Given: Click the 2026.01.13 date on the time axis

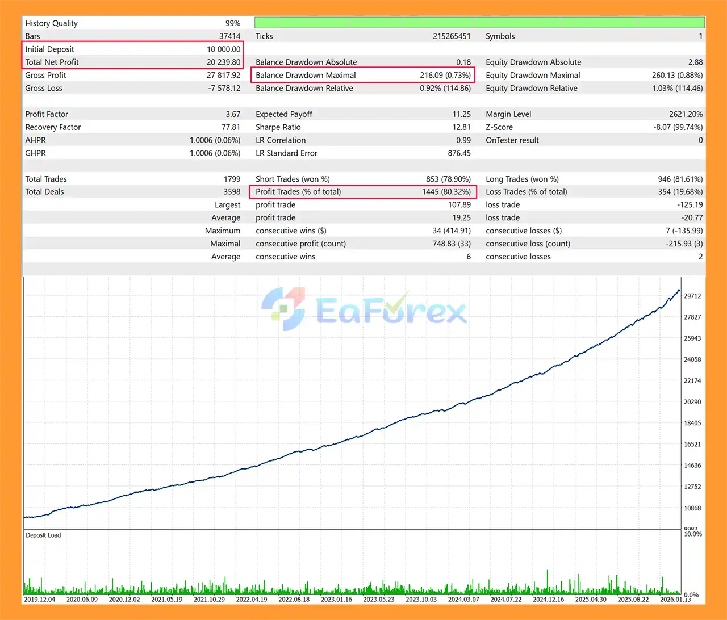Looking at the screenshot, I should pos(675,599).
